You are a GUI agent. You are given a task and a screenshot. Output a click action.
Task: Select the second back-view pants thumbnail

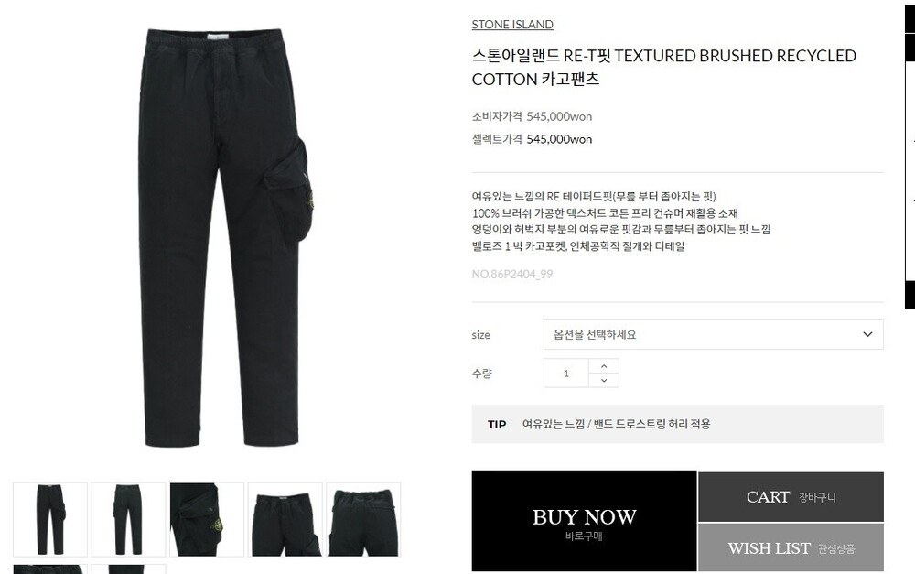tap(128, 519)
